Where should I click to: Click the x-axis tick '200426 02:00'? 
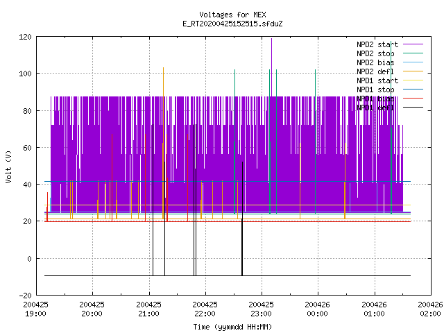(430, 309)
